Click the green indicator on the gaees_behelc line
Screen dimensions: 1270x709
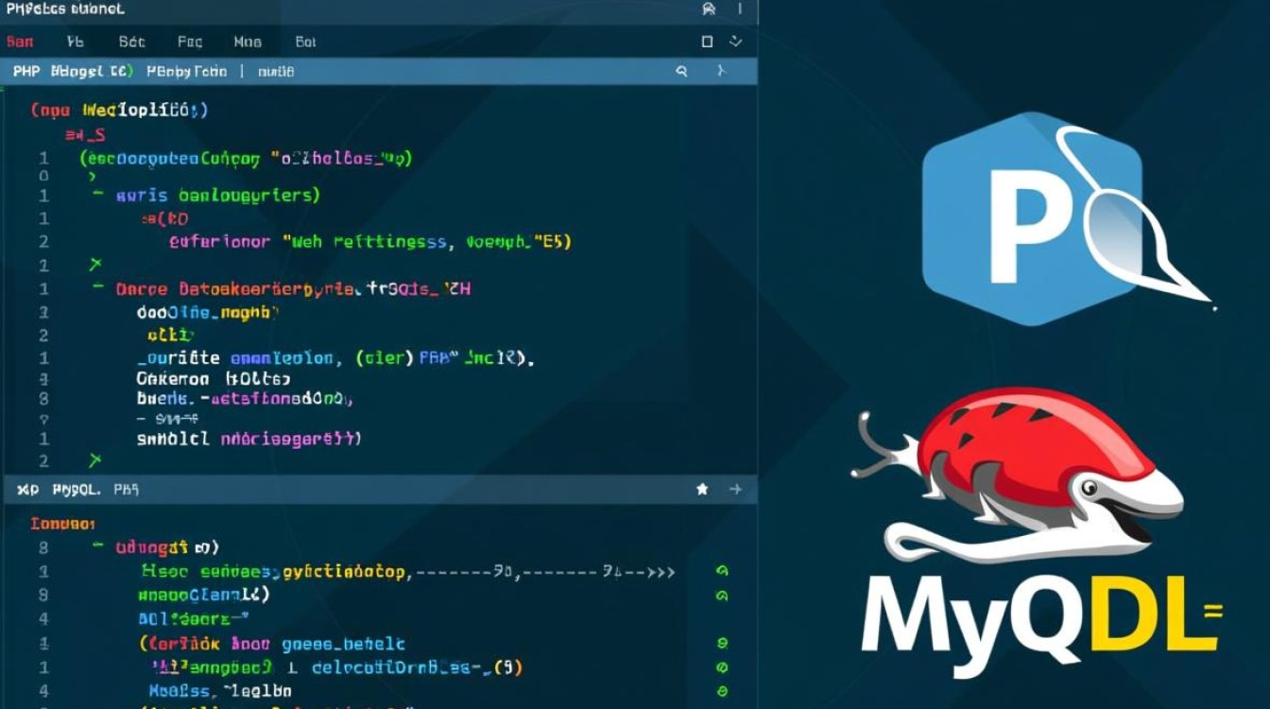[722, 643]
